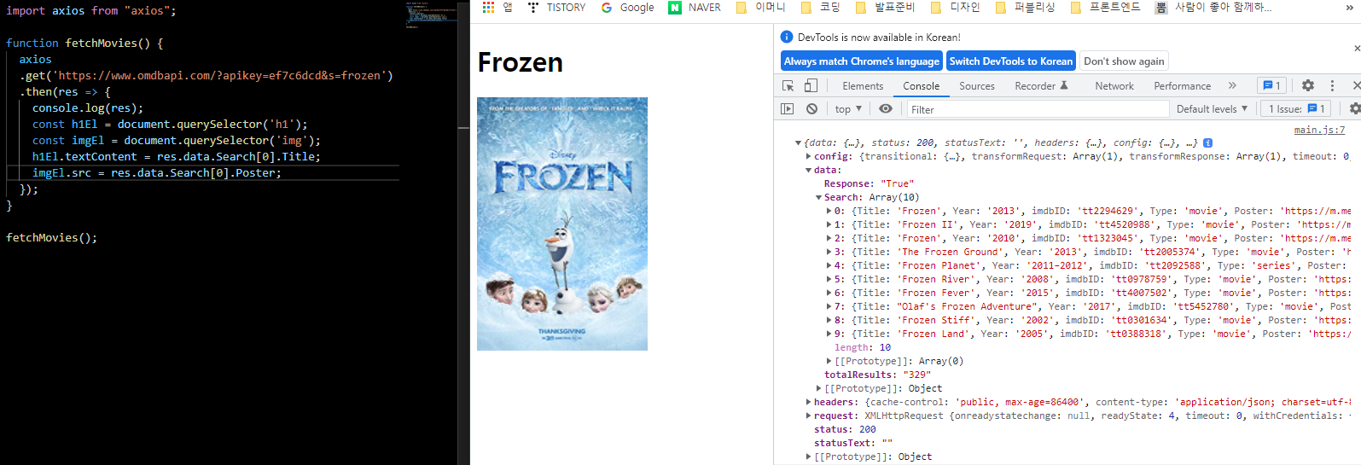Open the Network tab
Screen dimensions: 1361x465
pyautogui.click(x=1114, y=86)
